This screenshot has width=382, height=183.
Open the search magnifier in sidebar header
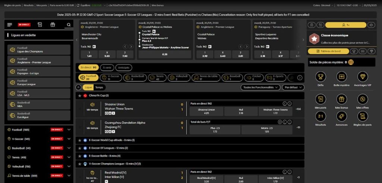69,25
